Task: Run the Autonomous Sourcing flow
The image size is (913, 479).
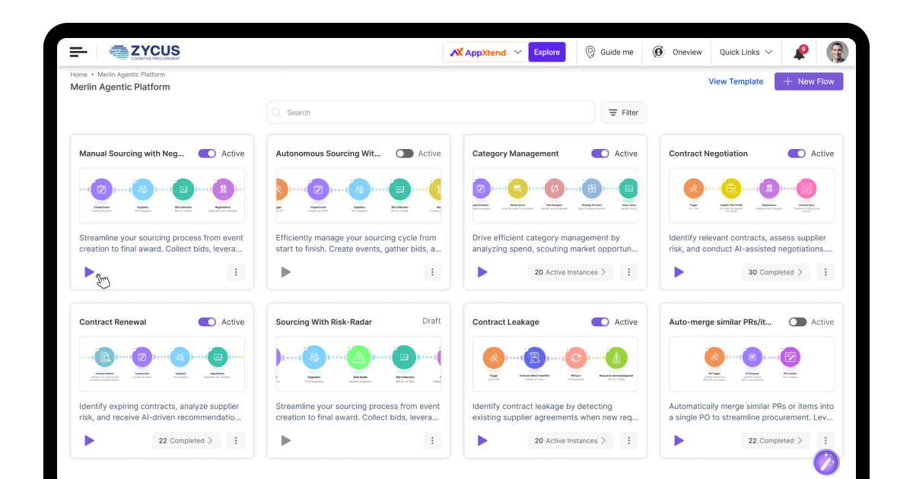Action: (x=286, y=272)
